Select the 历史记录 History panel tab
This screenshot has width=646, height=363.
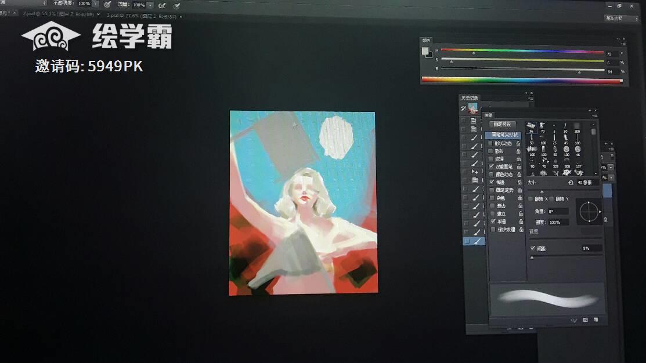469,98
